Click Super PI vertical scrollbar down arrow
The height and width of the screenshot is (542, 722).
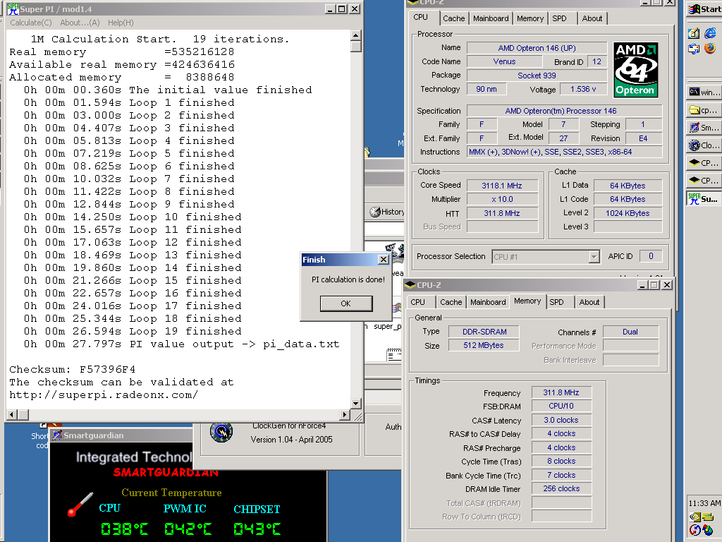click(355, 404)
